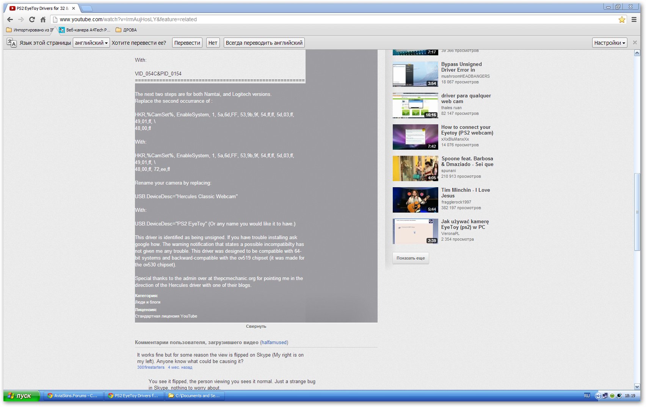646x407 pixels.
Task: Reload the YouTube page
Action: click(32, 19)
